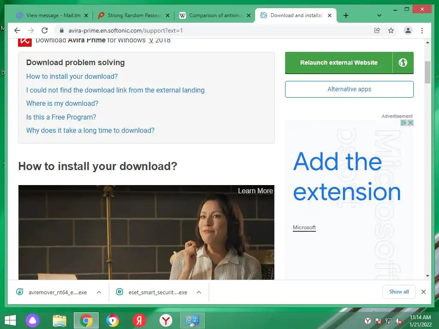Open Chrome three-dot menu
439x329 pixels.
point(422,30)
